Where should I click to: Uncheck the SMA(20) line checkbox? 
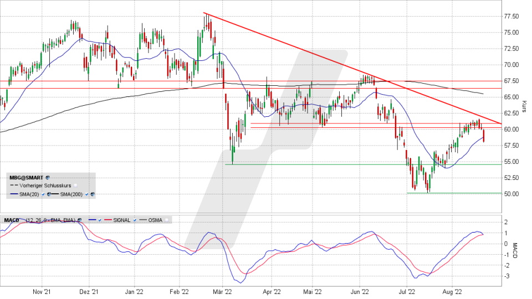[43, 194]
